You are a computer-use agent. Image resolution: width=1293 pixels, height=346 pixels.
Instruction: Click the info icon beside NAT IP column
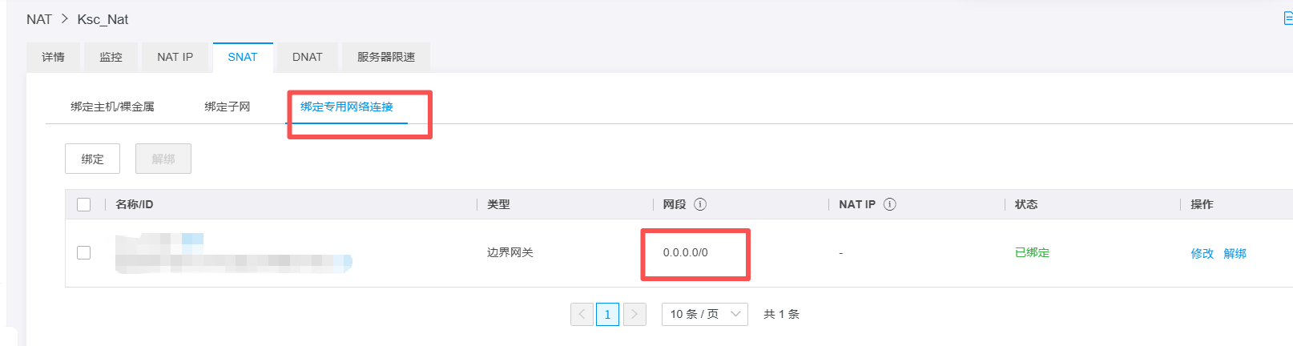coord(890,204)
